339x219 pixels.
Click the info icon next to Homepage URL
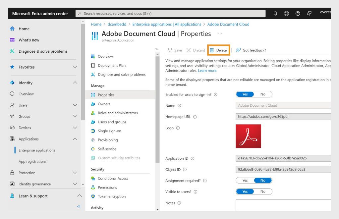pos(195,117)
